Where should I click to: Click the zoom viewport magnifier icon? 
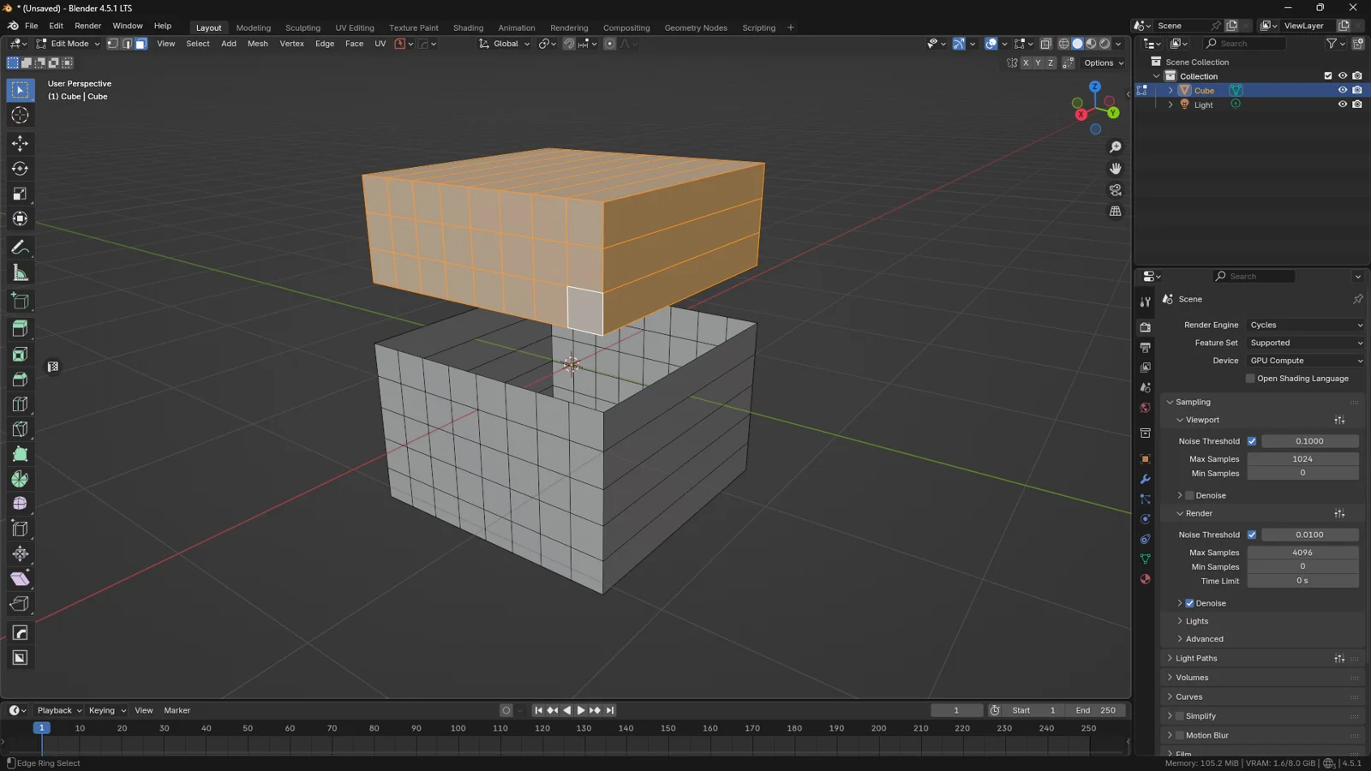click(1115, 147)
